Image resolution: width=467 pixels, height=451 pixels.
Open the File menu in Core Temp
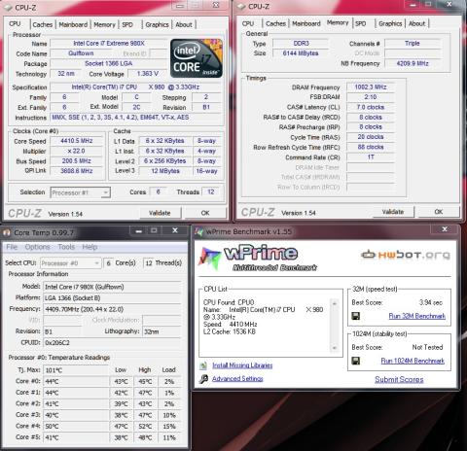click(x=12, y=247)
